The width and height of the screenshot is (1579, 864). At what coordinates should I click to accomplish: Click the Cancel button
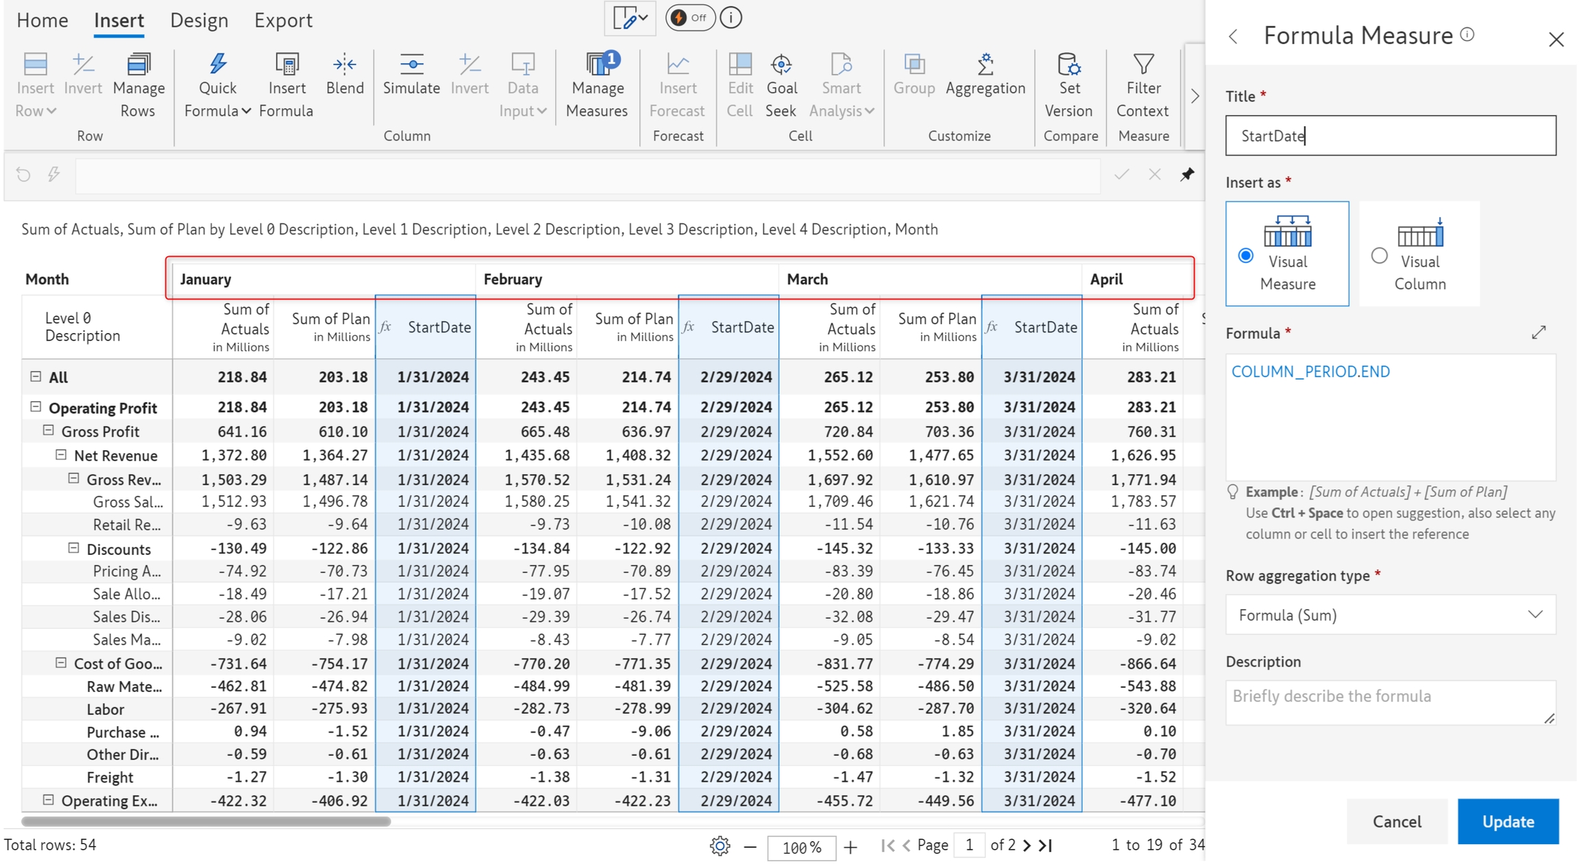point(1397,821)
